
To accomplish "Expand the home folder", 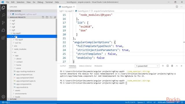I will pos(18,65).
